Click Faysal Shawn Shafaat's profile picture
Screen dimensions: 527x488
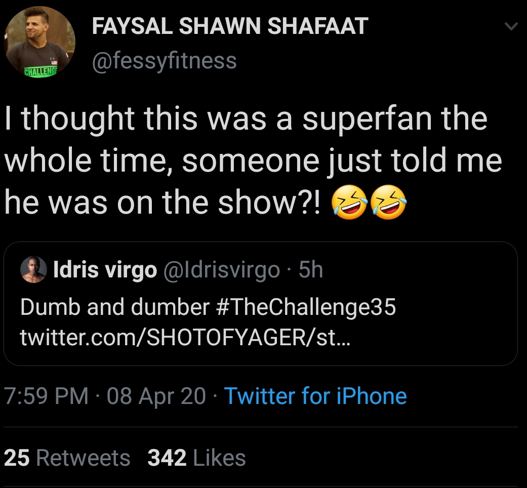[x=39, y=42]
